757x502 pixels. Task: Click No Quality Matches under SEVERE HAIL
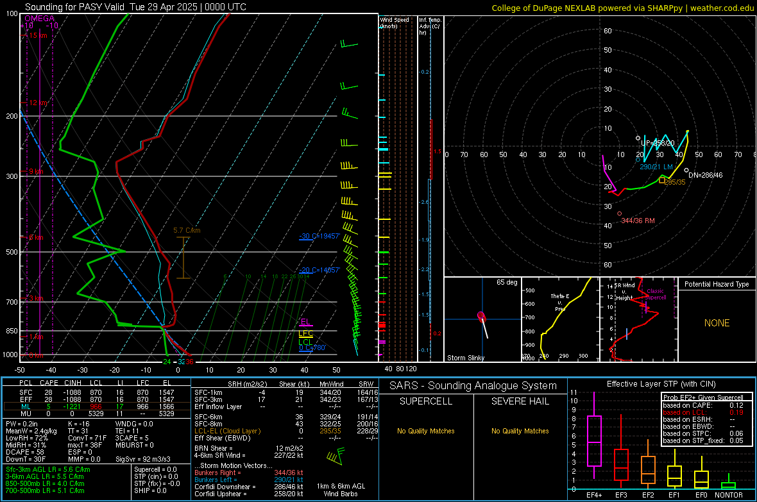520,431
